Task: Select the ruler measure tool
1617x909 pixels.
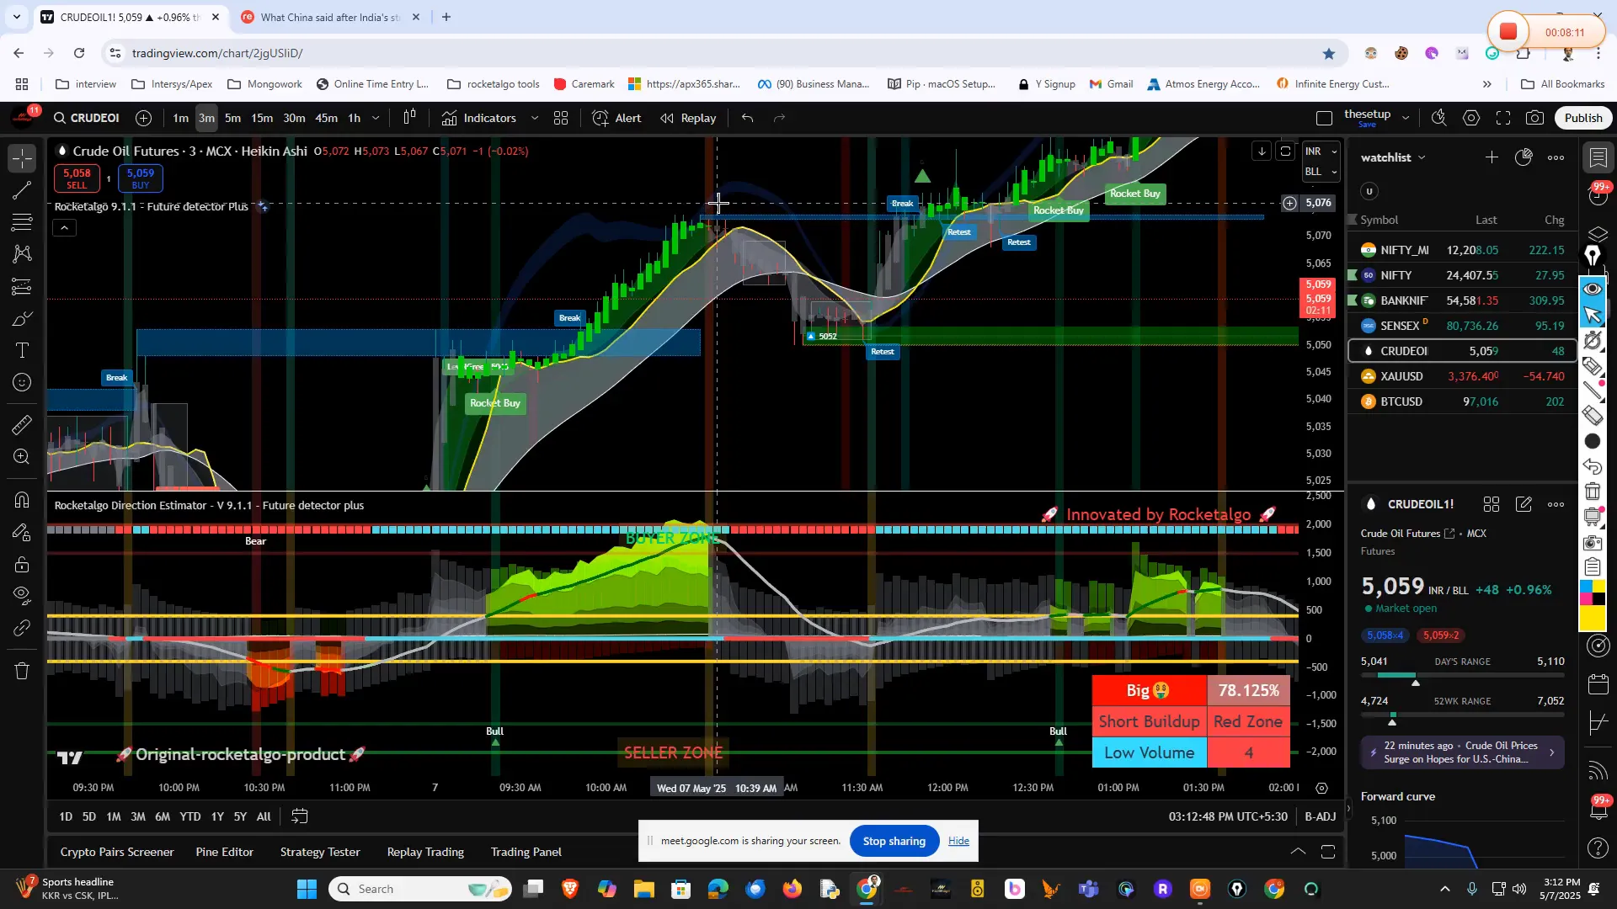Action: [23, 425]
